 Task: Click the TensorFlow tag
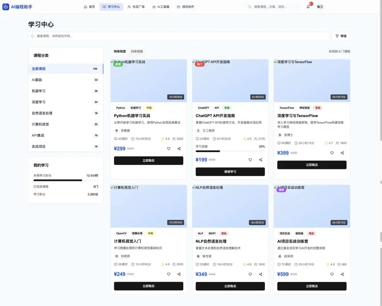click(x=287, y=108)
